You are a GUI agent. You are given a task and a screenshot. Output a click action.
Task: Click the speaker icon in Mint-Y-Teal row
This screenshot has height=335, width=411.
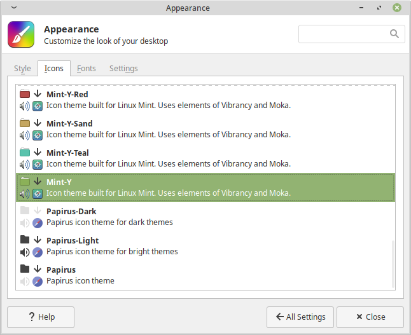point(25,165)
